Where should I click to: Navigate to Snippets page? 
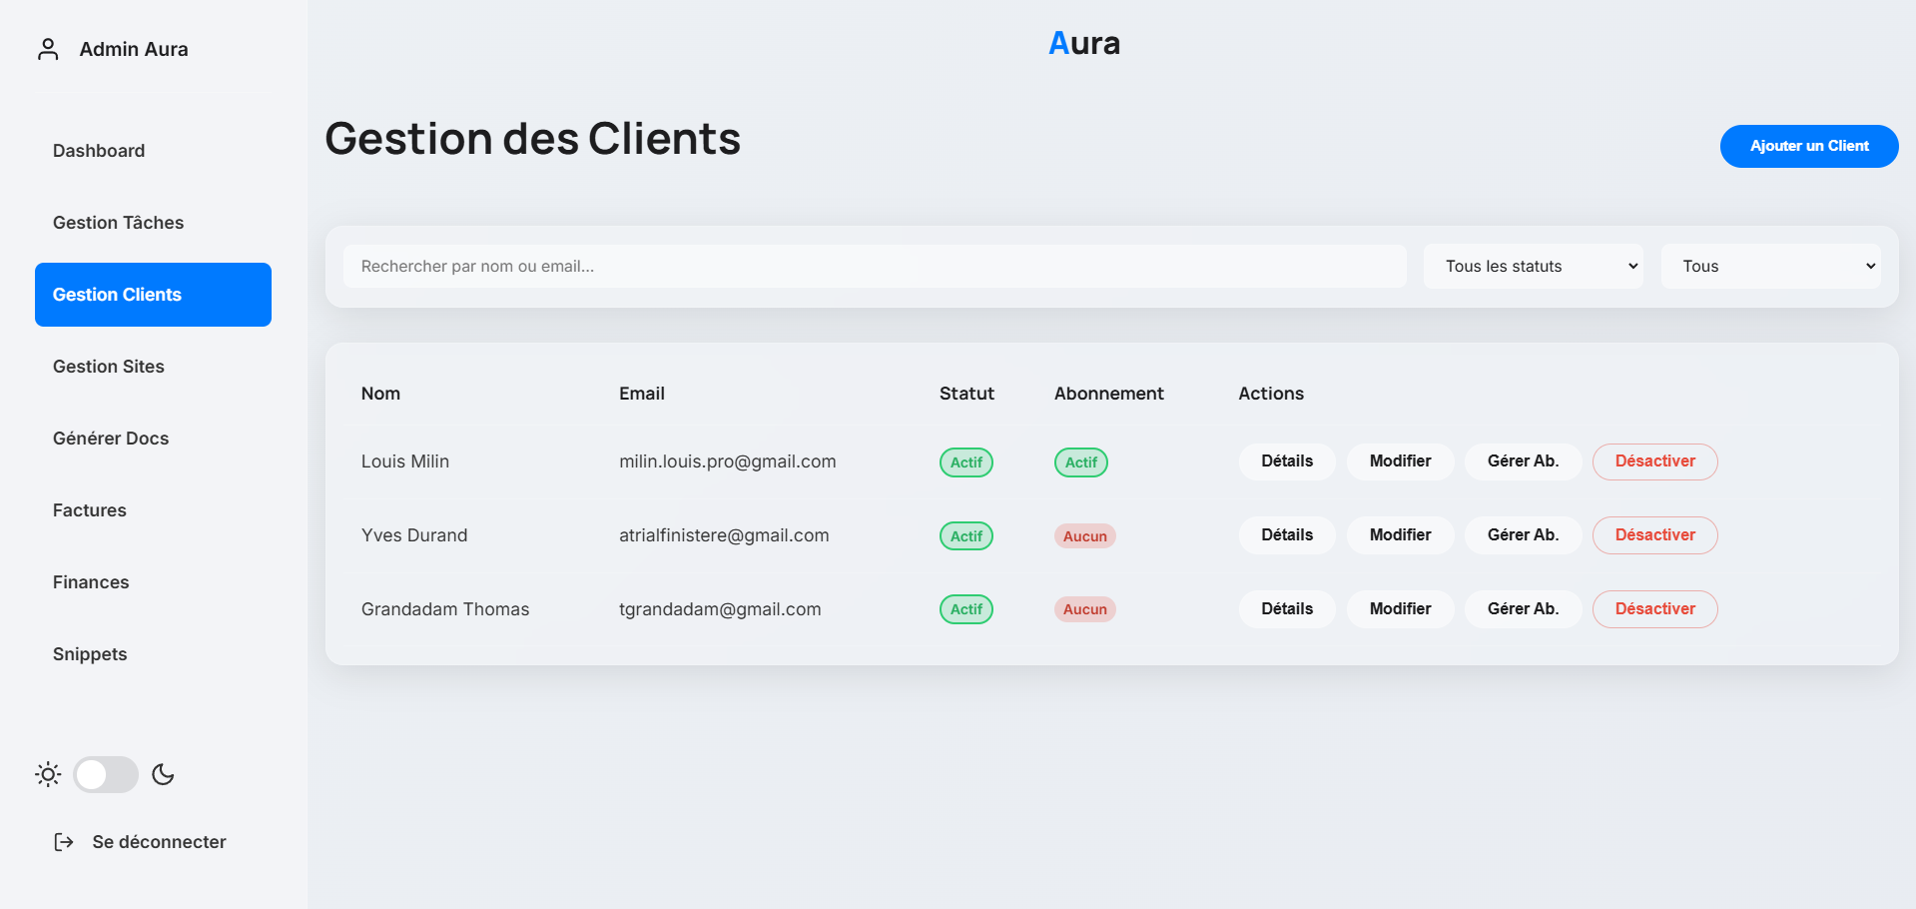[x=90, y=654]
